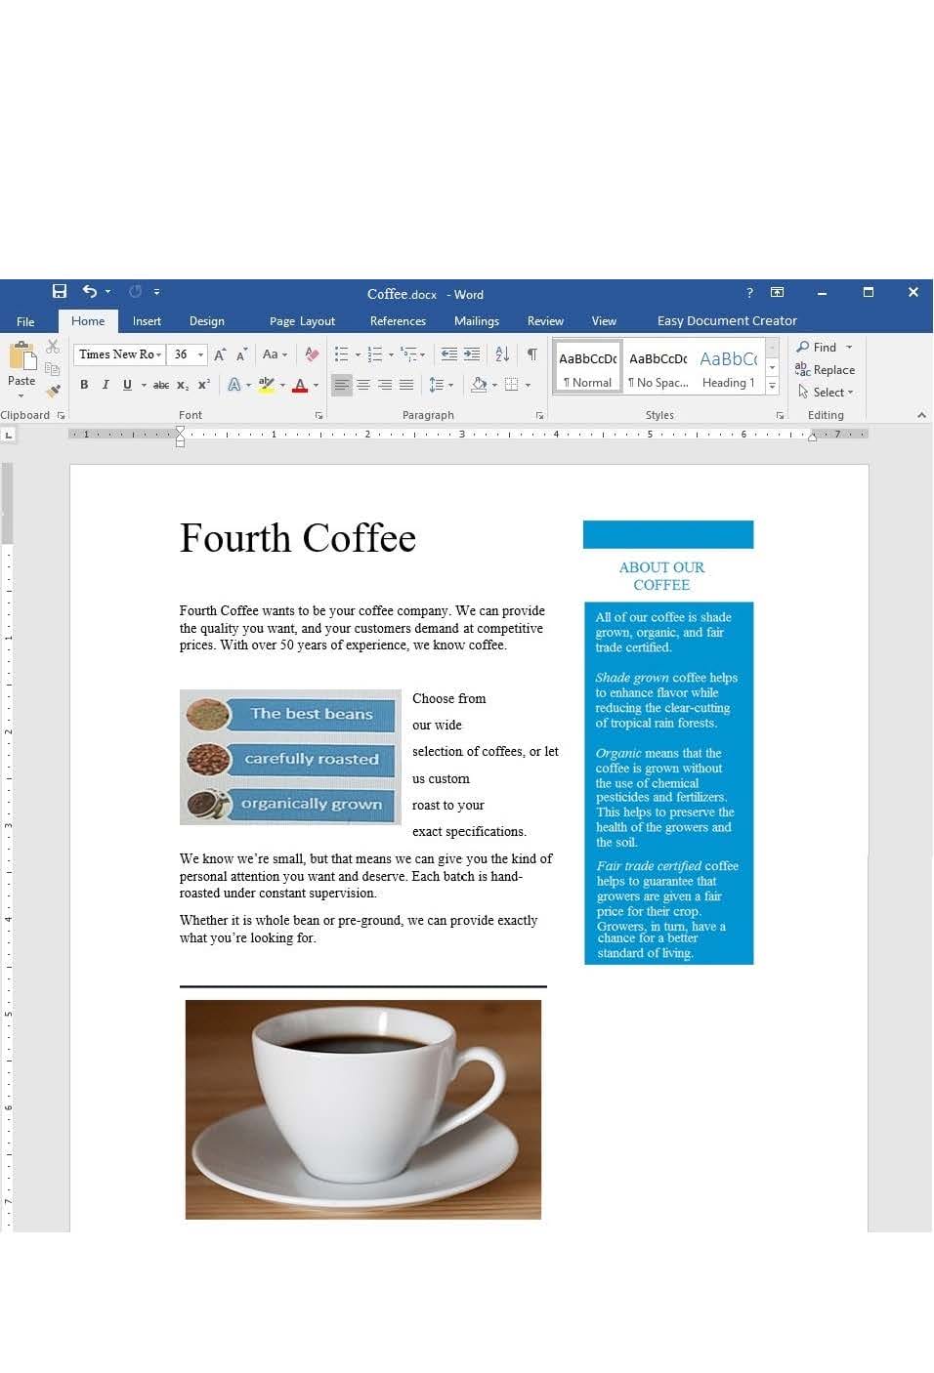Click the Sort A-Z icon
The image size is (934, 1373).
coord(502,354)
